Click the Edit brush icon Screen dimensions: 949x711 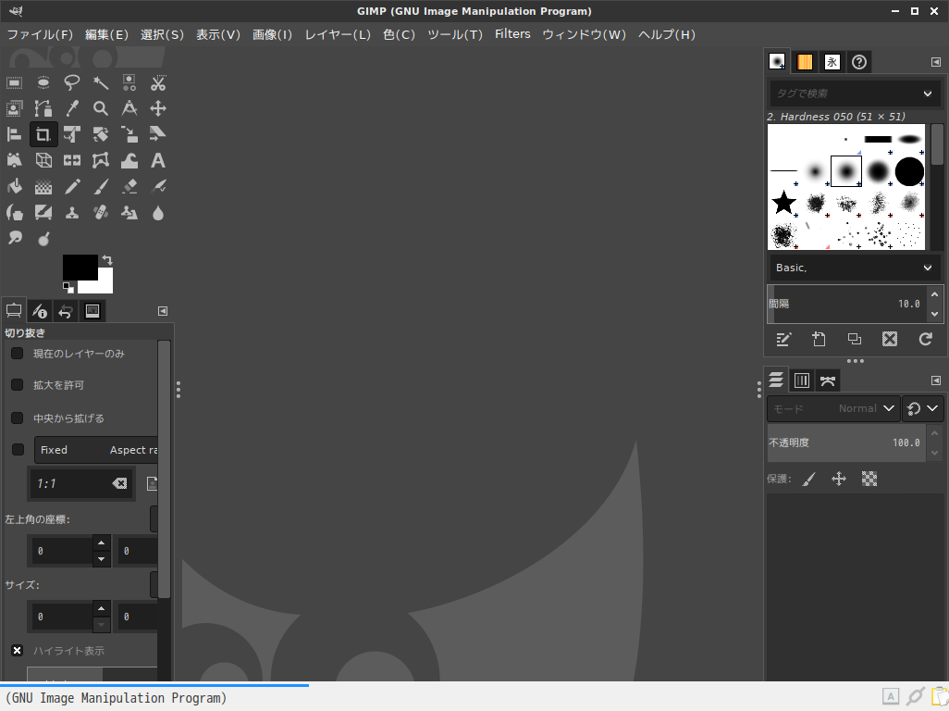pyautogui.click(x=783, y=339)
